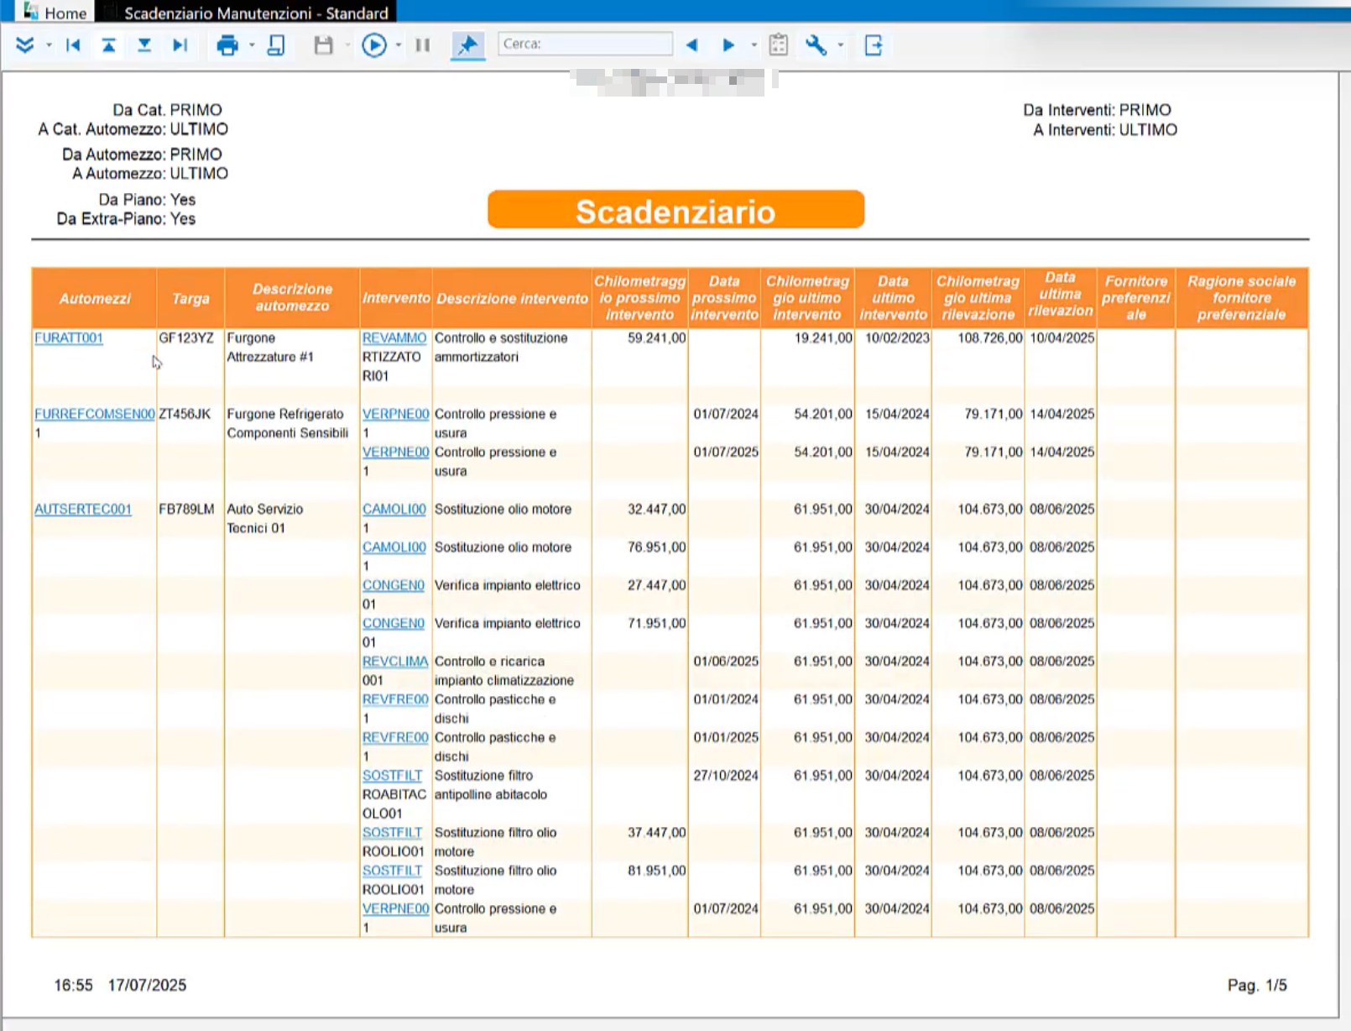The image size is (1351, 1031).
Task: Click the Descrizione intervento column header
Action: (x=512, y=298)
